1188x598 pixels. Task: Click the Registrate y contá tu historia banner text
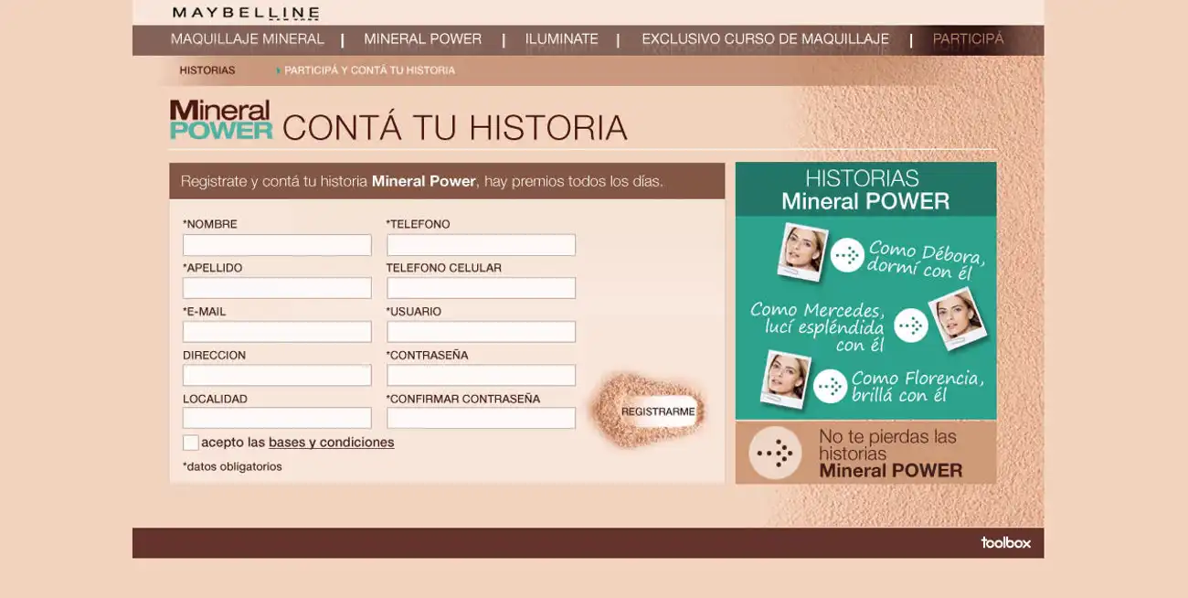click(x=422, y=181)
